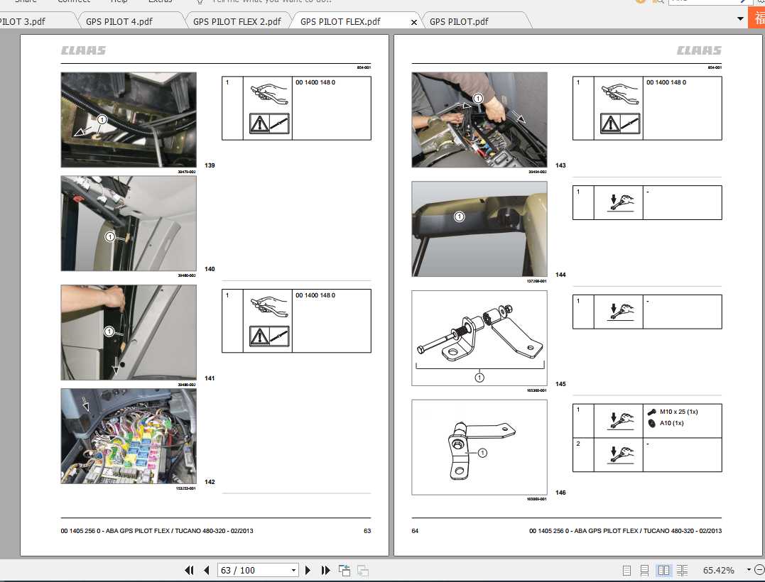Click the photo for figure 139
The width and height of the screenshot is (765, 582).
point(129,120)
